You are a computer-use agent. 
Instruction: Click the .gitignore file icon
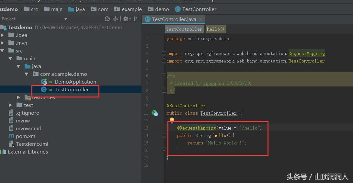11,113
